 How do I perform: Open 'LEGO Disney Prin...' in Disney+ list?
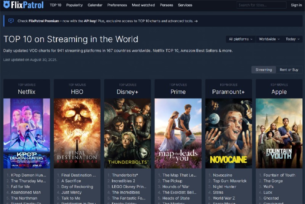129,187
